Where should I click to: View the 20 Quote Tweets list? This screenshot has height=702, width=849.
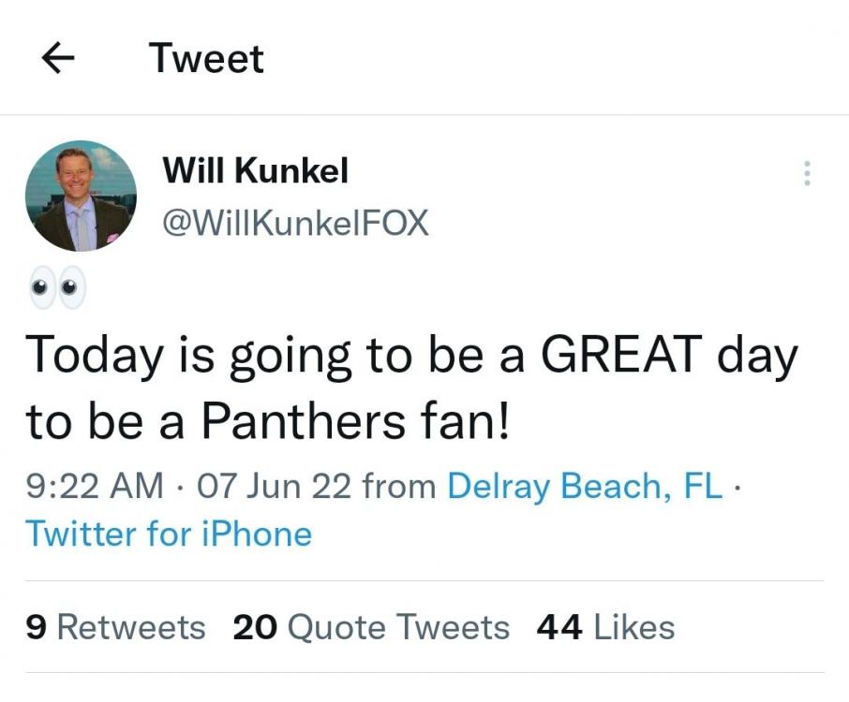click(x=371, y=627)
